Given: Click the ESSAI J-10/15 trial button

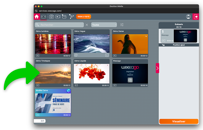Looking at the screenshot, I should [83, 17].
